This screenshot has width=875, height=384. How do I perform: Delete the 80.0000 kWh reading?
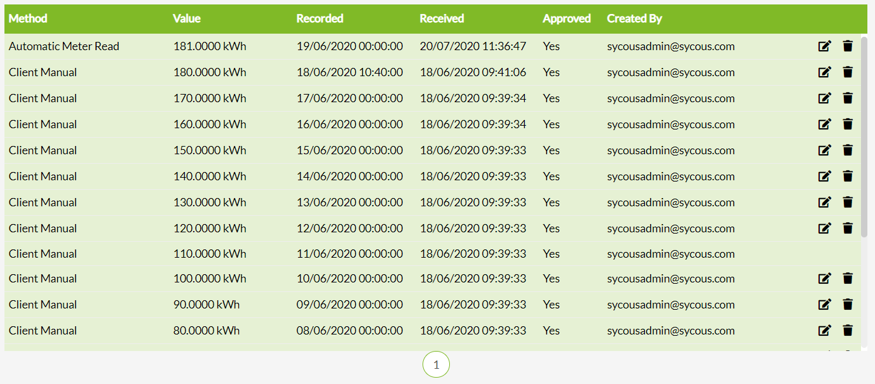[848, 331]
